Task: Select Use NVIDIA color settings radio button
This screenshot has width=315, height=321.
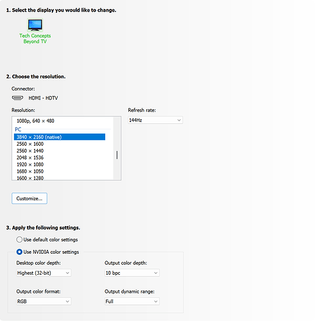Action: (19, 252)
